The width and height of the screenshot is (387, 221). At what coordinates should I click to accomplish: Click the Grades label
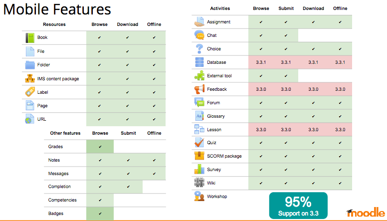coord(55,147)
